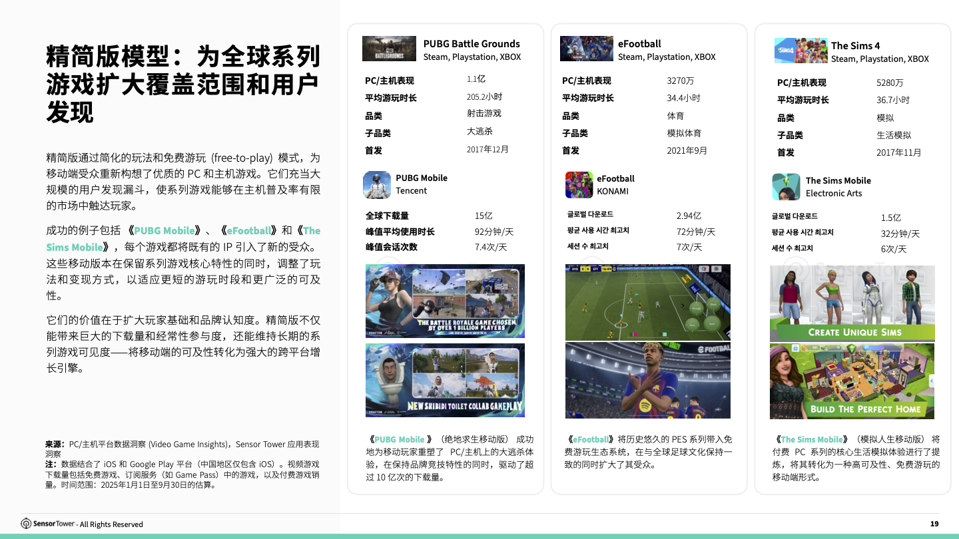Click the 来源 source note label

click(55, 444)
